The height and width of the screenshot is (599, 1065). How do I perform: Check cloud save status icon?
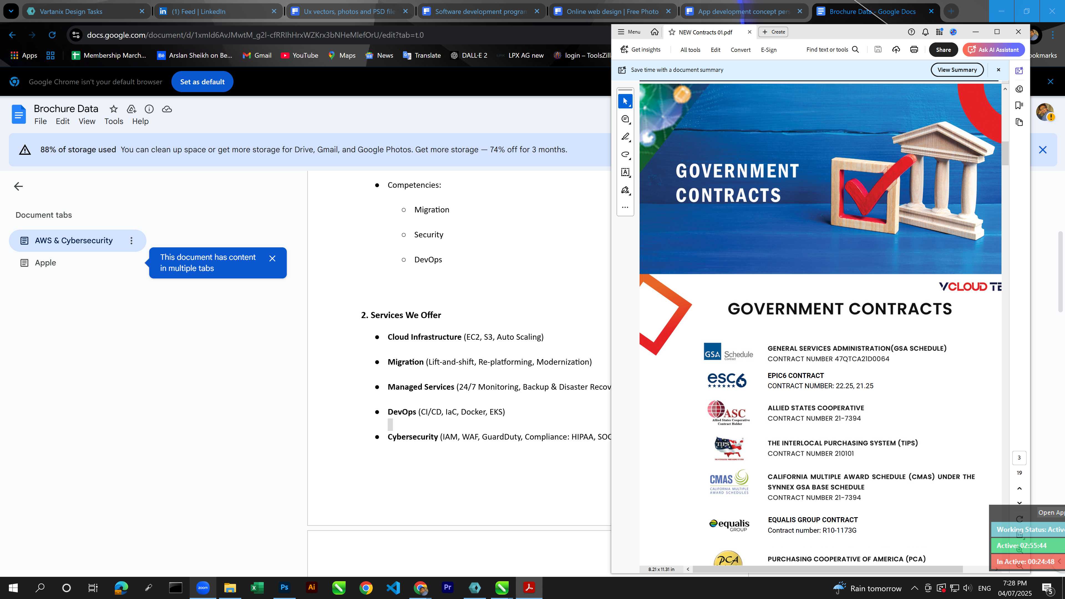(167, 109)
